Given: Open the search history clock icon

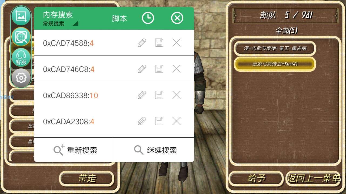Looking at the screenshot, I should [x=148, y=18].
